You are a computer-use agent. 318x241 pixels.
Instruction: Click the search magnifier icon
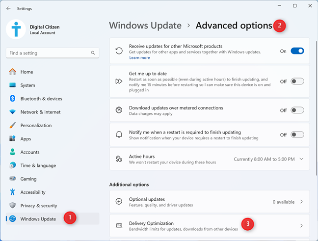pyautogui.click(x=93, y=53)
